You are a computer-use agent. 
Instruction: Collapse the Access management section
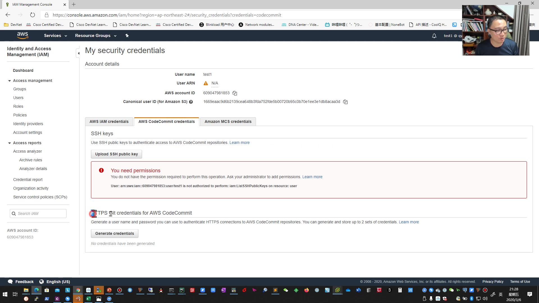[10, 81]
